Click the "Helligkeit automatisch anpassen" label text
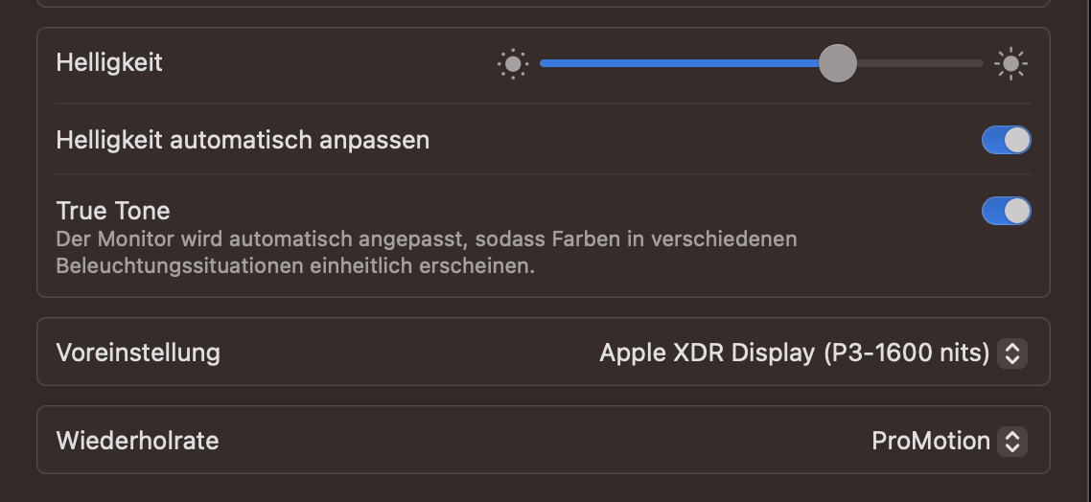Screen dimensions: 1091x502 [243, 140]
